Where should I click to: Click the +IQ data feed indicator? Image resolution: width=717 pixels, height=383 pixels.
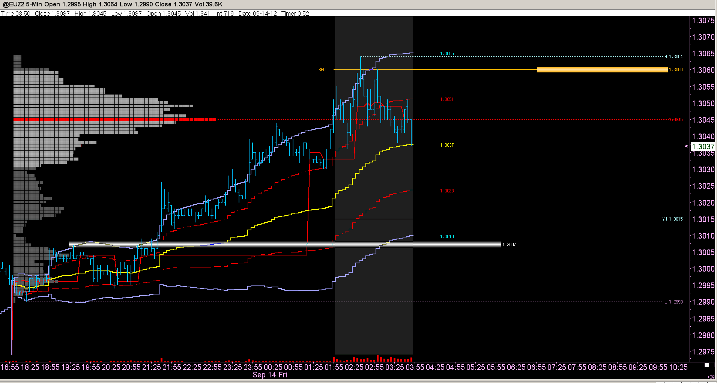(x=711, y=377)
